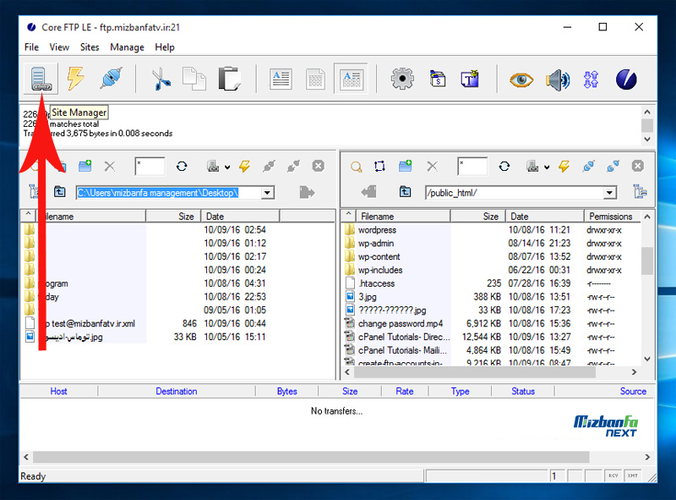The width and height of the screenshot is (676, 500).
Task: Select the wp-content folder in remote list
Action: point(379,257)
